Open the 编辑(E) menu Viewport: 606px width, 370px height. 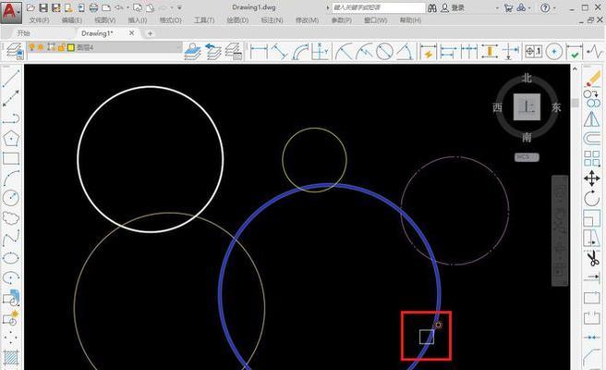(x=72, y=20)
